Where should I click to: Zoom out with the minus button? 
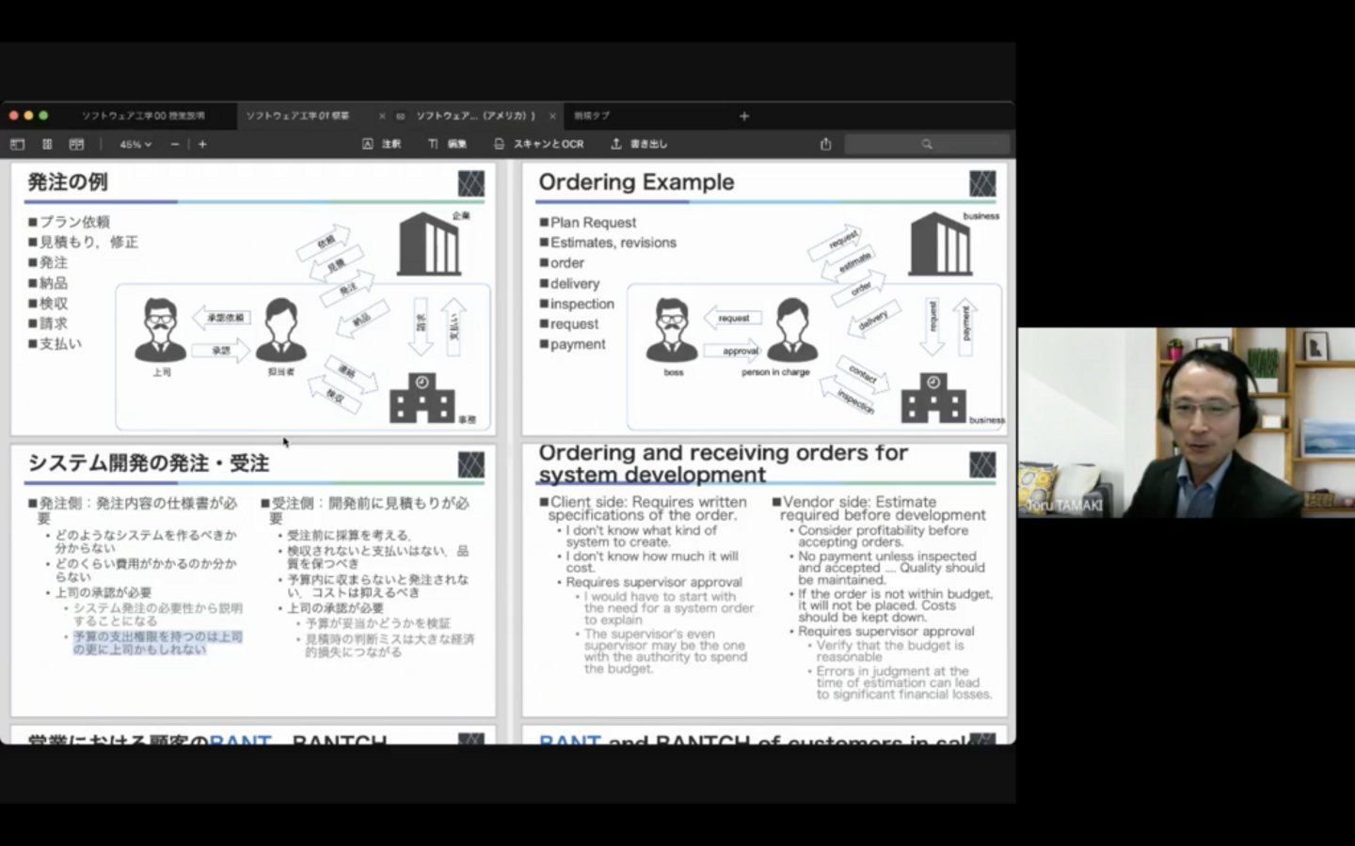coord(175,144)
